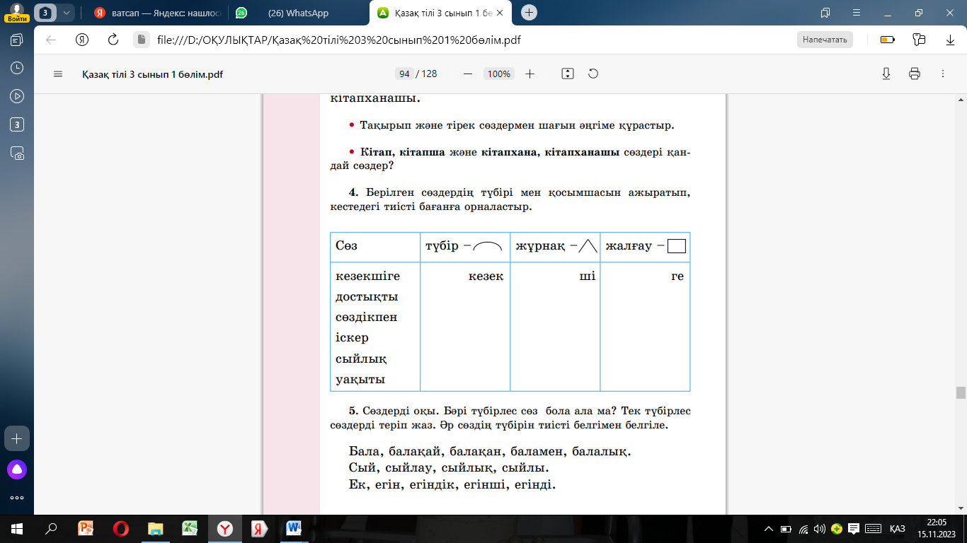Image resolution: width=967 pixels, height=543 pixels.
Task: Click the page number field showing 94
Action: pyautogui.click(x=405, y=74)
